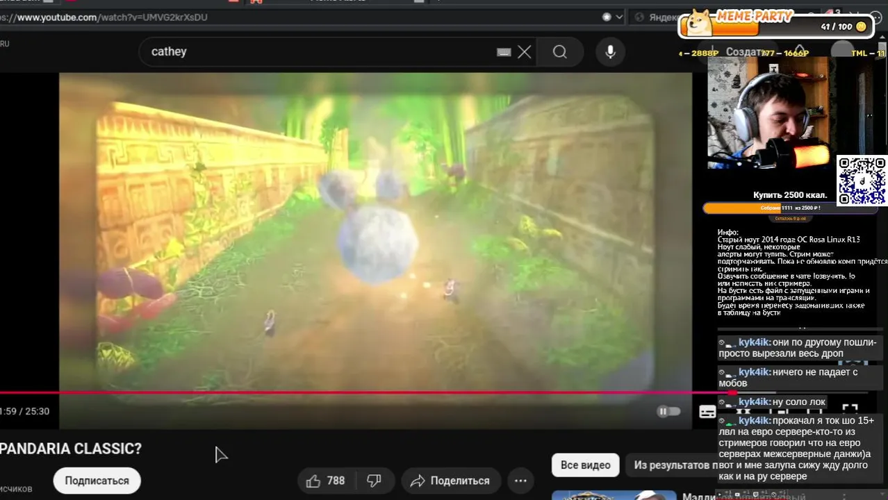Open the three-dot more actions menu
Image resolution: width=888 pixels, height=500 pixels.
pyautogui.click(x=520, y=481)
